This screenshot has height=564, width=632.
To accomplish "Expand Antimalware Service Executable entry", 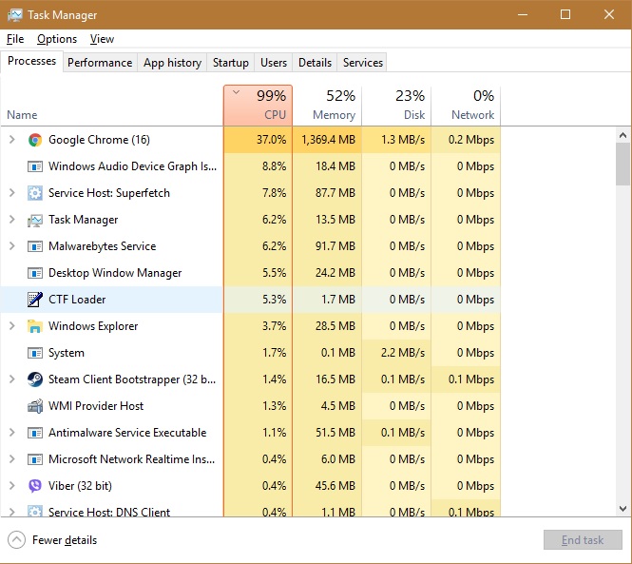I will click(x=12, y=433).
